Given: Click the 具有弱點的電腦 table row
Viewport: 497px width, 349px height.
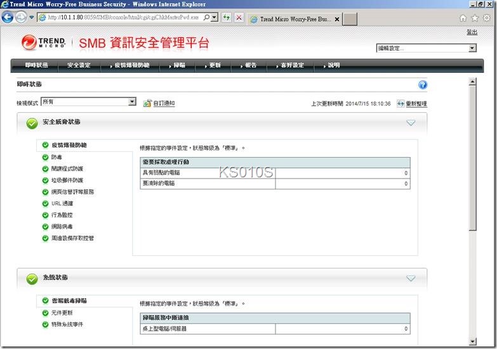Looking at the screenshot, I should 275,173.
